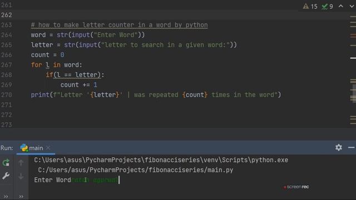Click line number 267 in the gutter
Viewport: 356px width, 200px height.
click(7, 65)
